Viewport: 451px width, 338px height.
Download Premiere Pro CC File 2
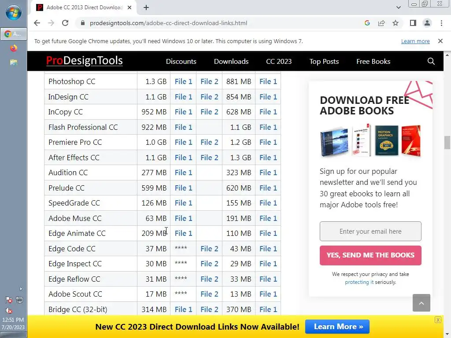pos(209,142)
